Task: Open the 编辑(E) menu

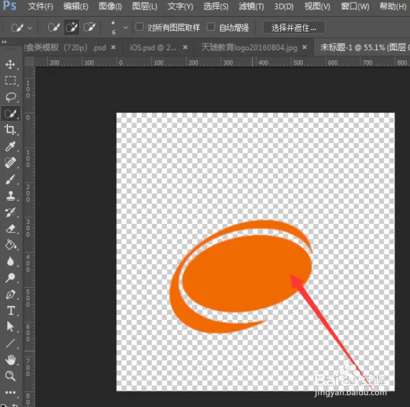Action: [76, 7]
